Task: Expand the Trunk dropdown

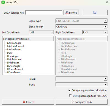Action: [81, 84]
